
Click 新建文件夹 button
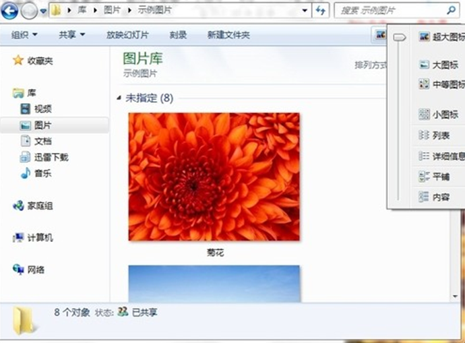pos(228,35)
